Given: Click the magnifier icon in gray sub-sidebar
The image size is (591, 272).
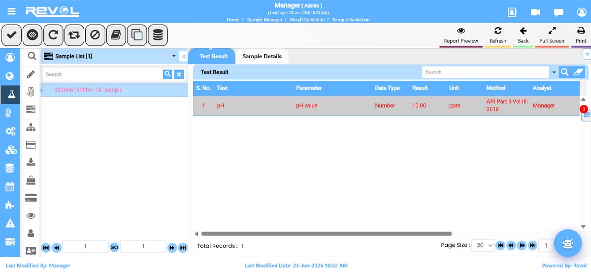Looking at the screenshot, I should (31, 56).
